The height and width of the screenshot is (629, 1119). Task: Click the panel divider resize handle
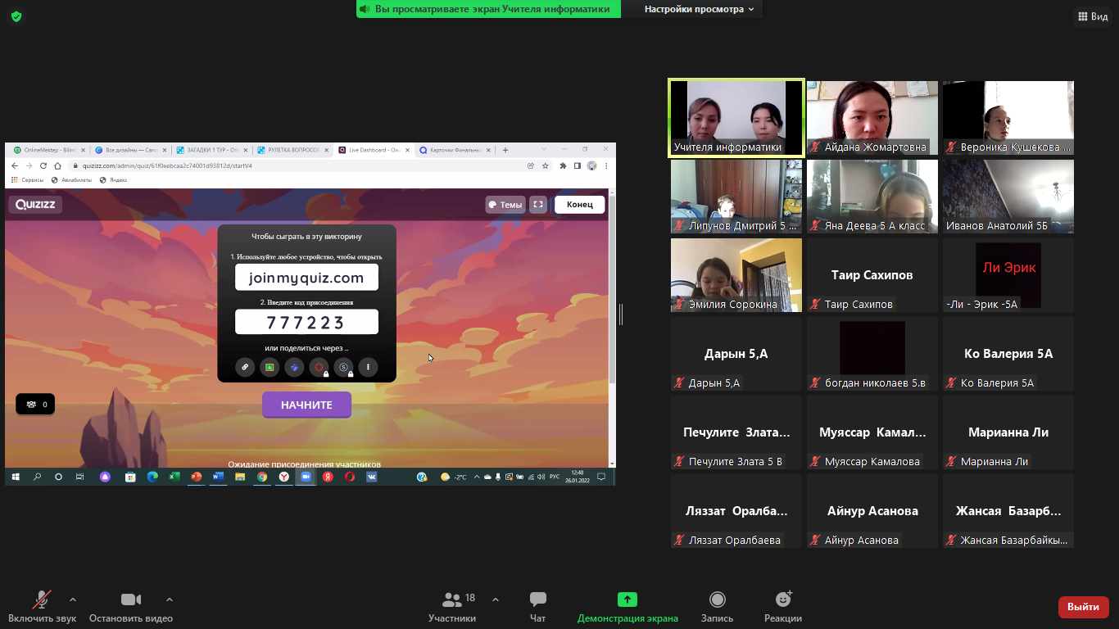tap(621, 314)
